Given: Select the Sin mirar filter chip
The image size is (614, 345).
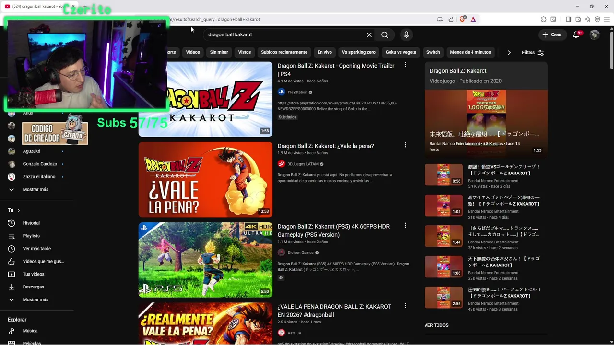Looking at the screenshot, I should 219,52.
